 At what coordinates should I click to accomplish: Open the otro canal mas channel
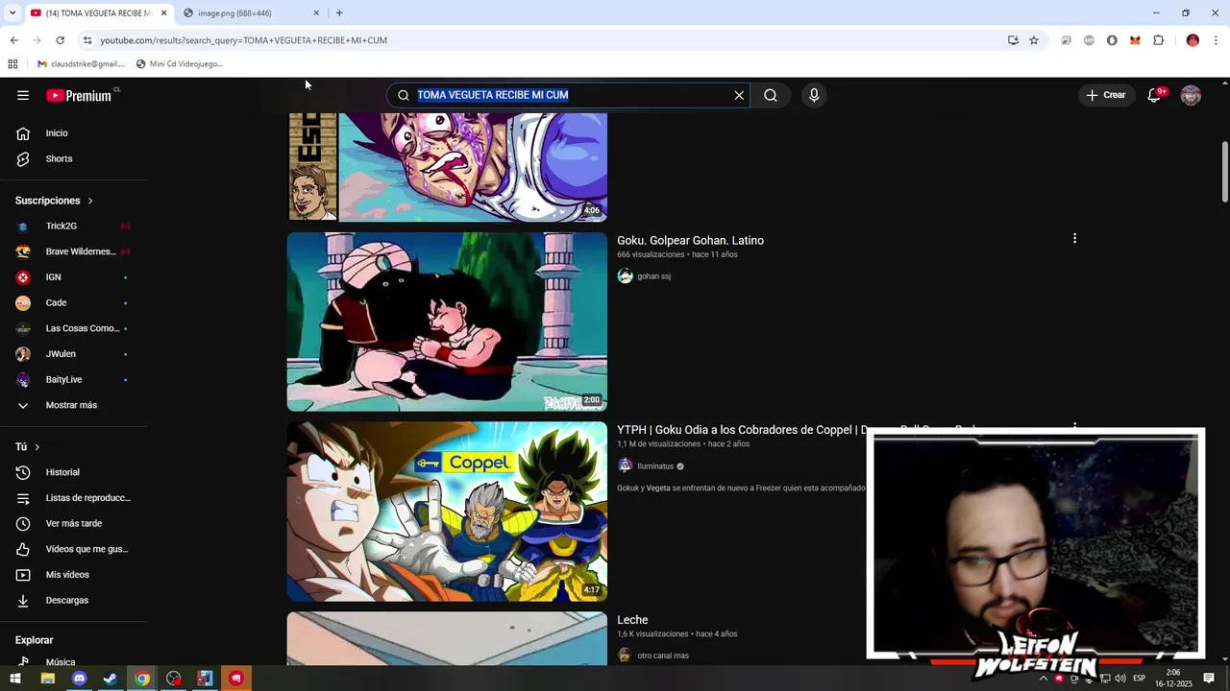(x=663, y=655)
